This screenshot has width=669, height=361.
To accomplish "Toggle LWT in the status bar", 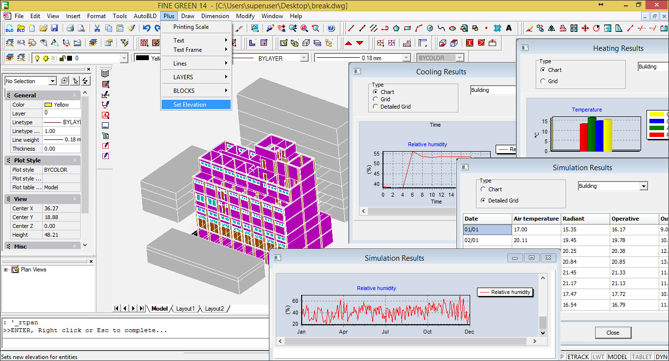I will pyautogui.click(x=598, y=357).
